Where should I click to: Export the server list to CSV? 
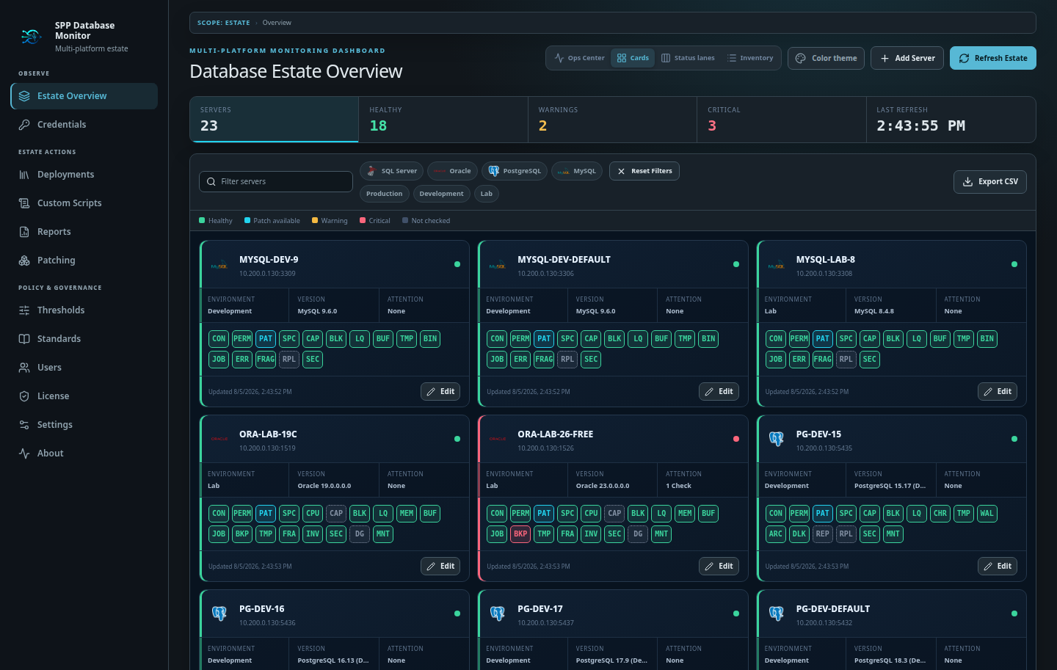[990, 182]
